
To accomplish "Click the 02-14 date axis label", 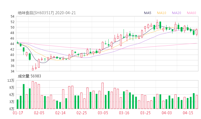I will tap(60, 113).
